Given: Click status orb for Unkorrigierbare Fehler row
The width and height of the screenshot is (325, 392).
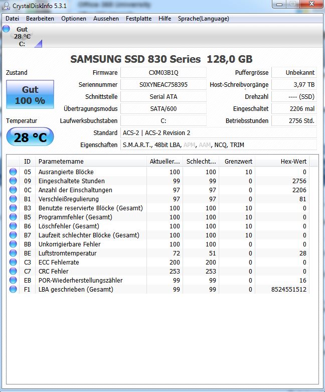Looking at the screenshot, I should [x=13, y=244].
